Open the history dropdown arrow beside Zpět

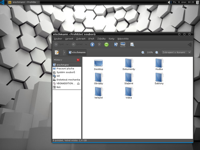(x=68, y=44)
